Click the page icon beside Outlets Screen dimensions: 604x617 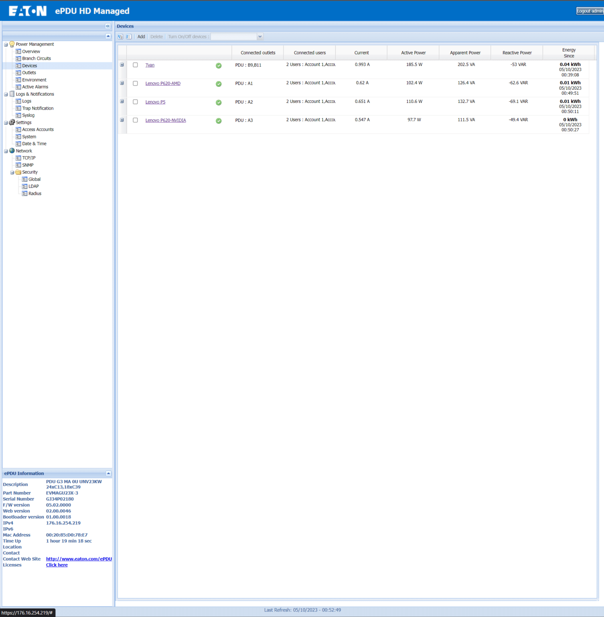click(18, 73)
